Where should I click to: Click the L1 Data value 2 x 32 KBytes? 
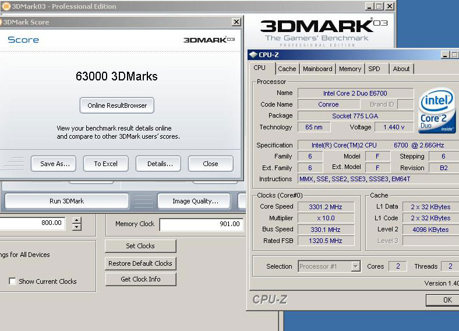(430, 207)
